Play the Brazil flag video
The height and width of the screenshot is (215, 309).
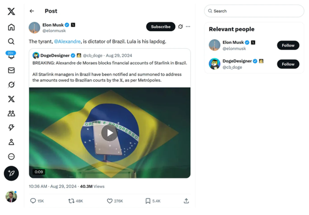(109, 132)
